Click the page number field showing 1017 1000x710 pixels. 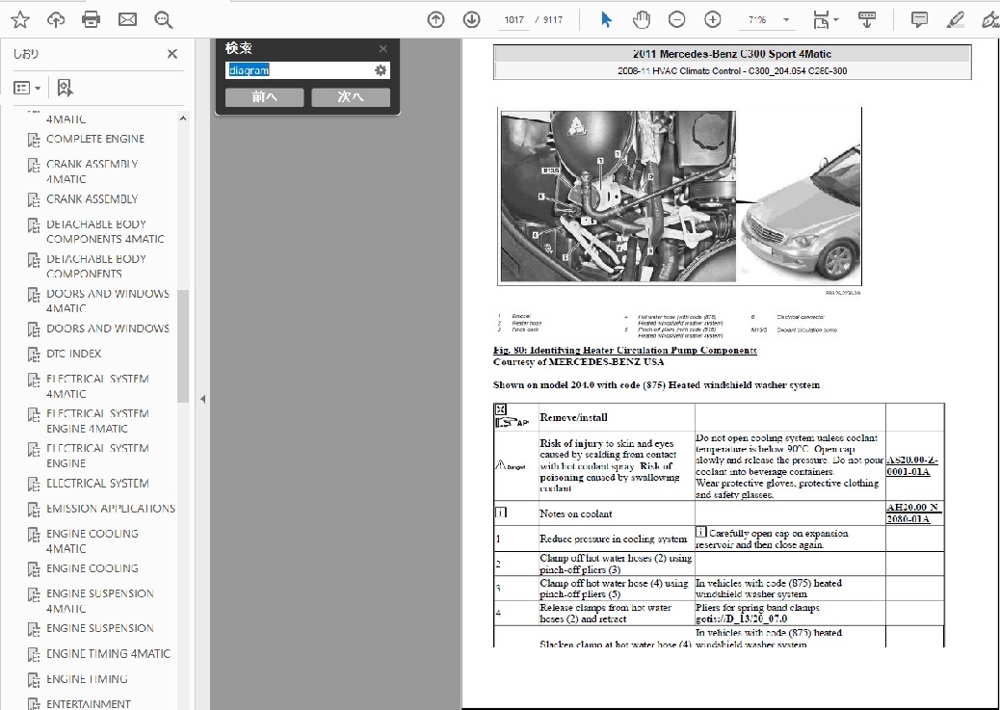[513, 20]
